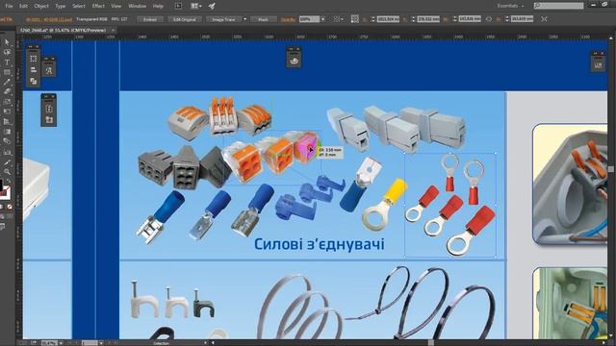Open the Help menu
Image resolution: width=616 pixels, height=346 pixels.
tap(158, 6)
